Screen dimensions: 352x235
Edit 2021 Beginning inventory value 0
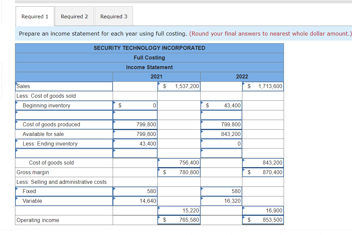(x=135, y=105)
